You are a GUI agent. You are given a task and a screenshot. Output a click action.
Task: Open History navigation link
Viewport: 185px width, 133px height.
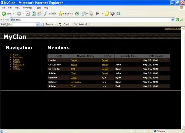coord(17,69)
